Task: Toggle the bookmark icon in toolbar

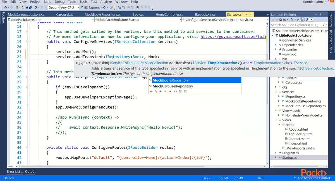Action: pyautogui.click(x=137, y=8)
